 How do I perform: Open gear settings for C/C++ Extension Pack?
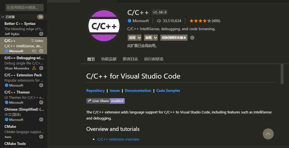pos(41,85)
